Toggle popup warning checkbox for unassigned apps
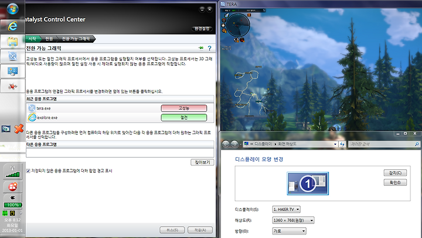This screenshot has height=238, width=422. pyautogui.click(x=28, y=171)
